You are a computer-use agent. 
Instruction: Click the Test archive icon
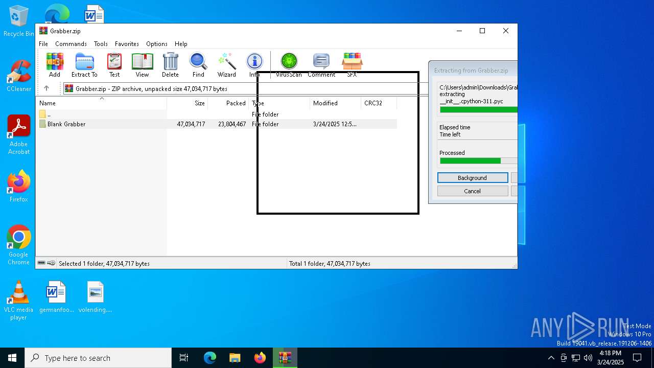(x=114, y=65)
